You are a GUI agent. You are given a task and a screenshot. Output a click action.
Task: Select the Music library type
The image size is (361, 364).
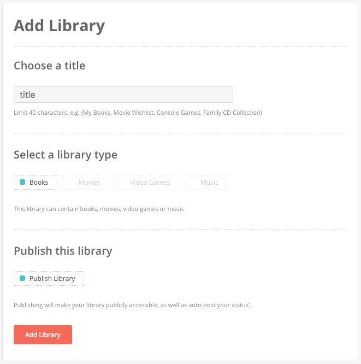(x=209, y=183)
